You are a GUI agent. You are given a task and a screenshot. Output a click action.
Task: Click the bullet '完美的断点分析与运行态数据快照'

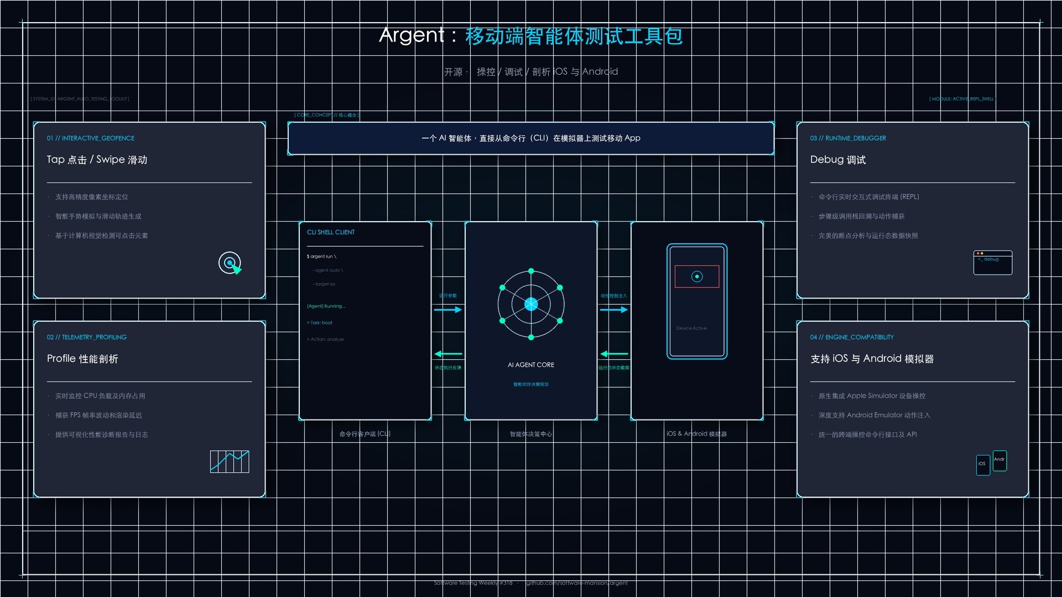click(x=868, y=235)
